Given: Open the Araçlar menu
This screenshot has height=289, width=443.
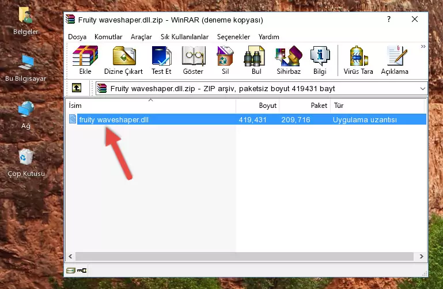Looking at the screenshot, I should pyautogui.click(x=141, y=37).
